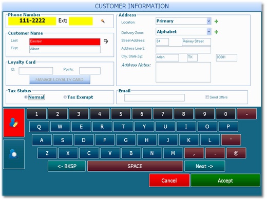
Task: Click the Address Notes text area
Action: tap(183, 72)
